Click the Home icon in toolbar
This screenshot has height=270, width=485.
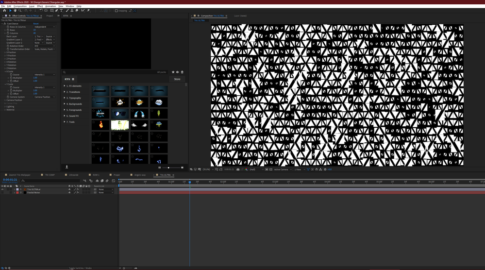click(4, 11)
